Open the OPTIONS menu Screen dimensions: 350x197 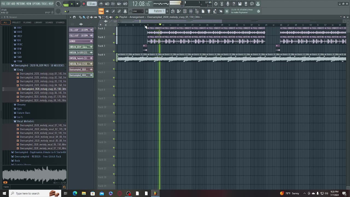coord(36,4)
